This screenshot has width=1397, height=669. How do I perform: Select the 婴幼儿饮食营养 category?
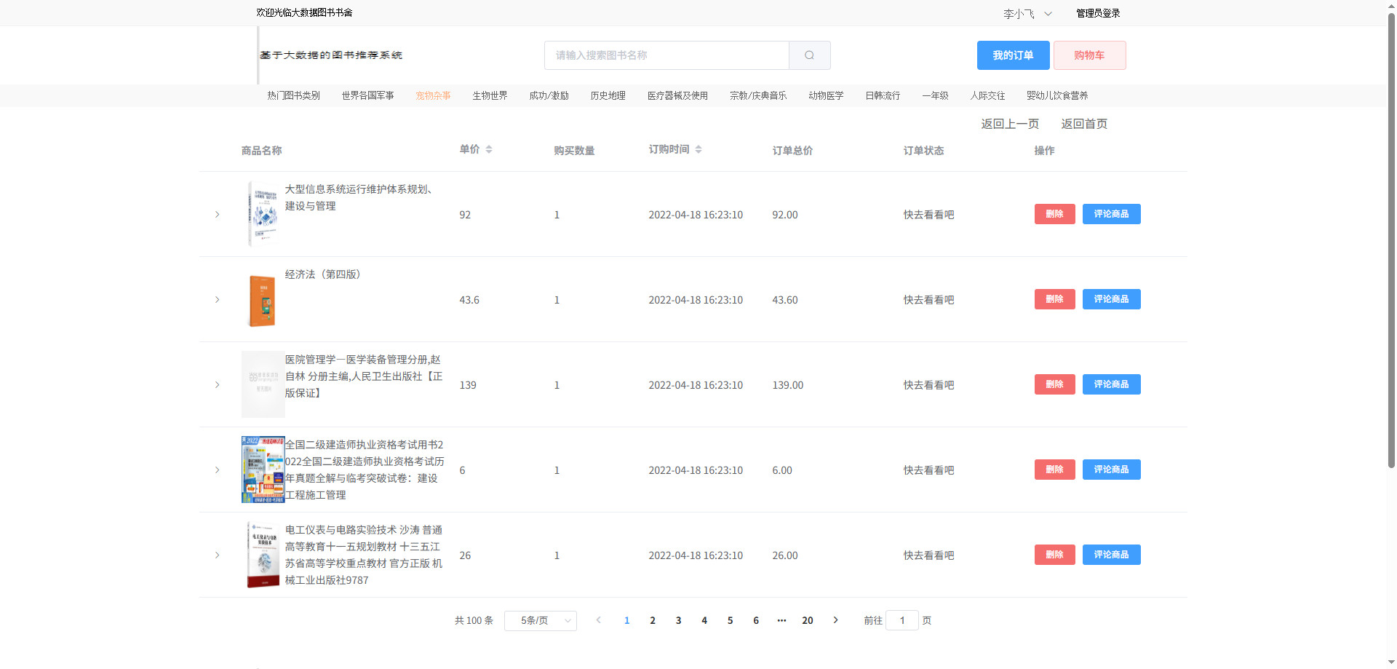click(x=1057, y=95)
